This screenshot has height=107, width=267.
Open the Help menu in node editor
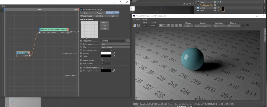coord(3,6)
